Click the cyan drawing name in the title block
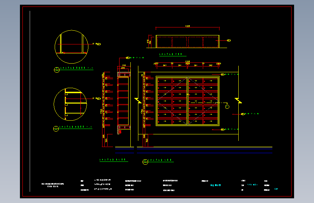The width and height of the screenshot is (314, 203). (x=215, y=185)
